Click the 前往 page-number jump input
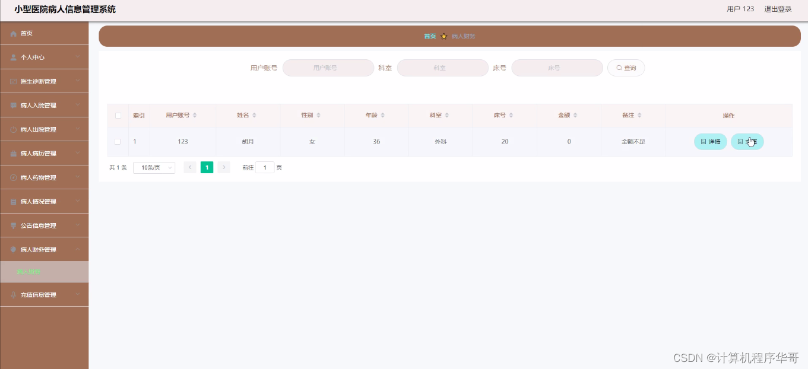 click(x=265, y=168)
